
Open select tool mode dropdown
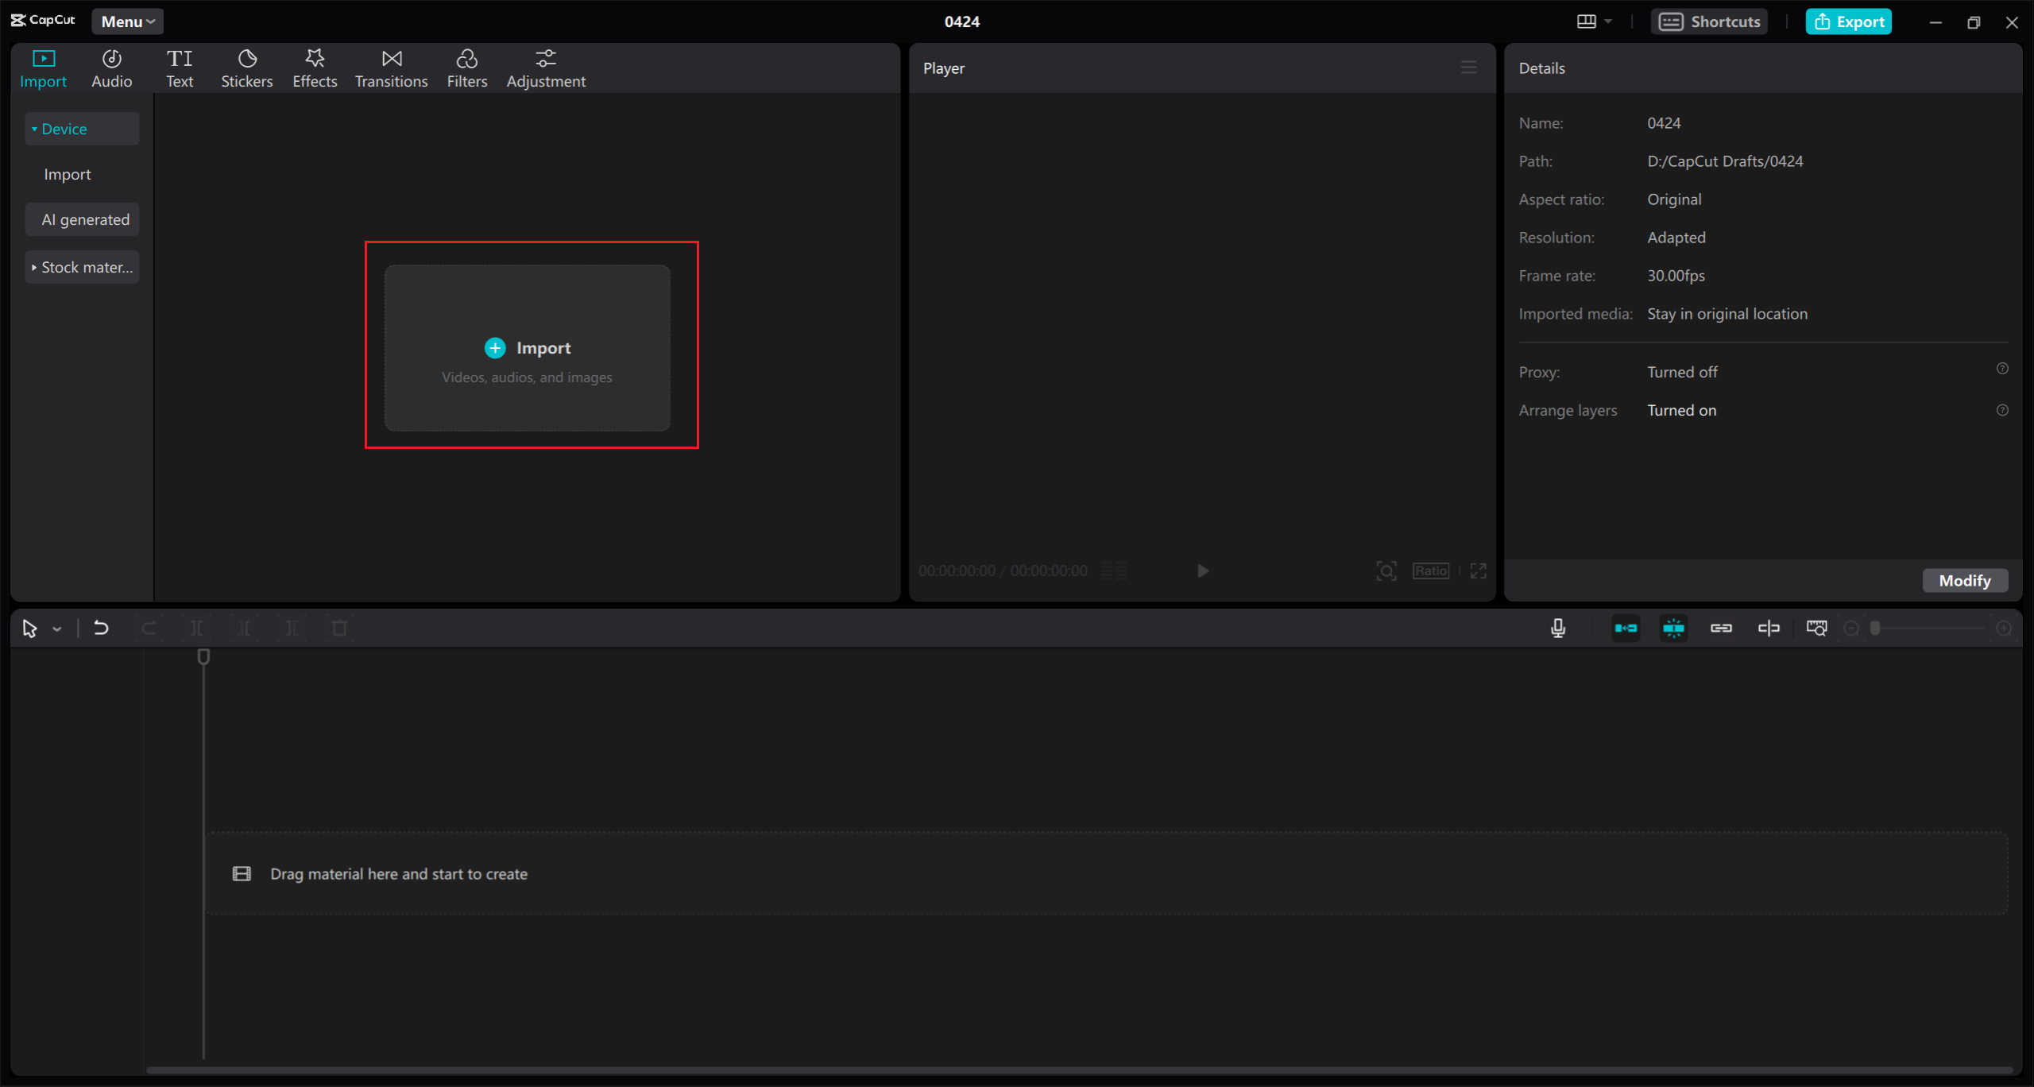pyautogui.click(x=57, y=629)
